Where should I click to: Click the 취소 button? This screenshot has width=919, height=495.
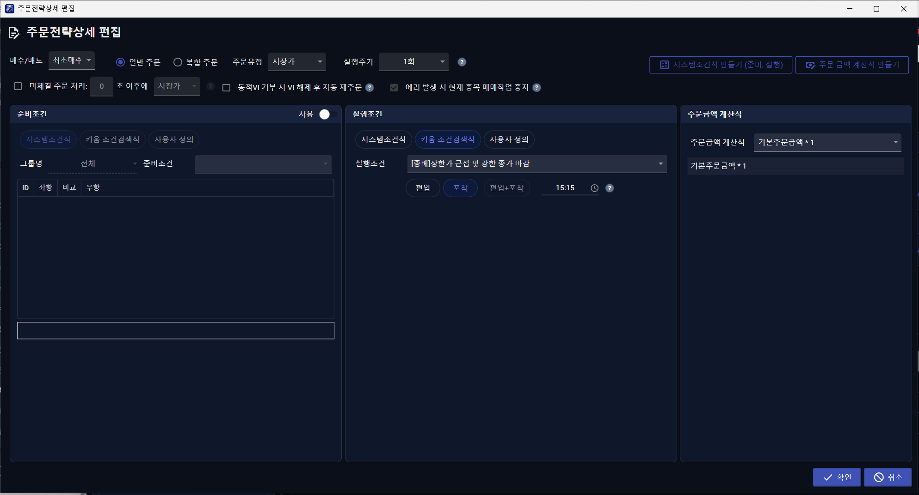coord(888,477)
